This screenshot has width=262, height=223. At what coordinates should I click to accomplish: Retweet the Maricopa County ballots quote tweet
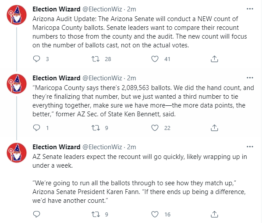(x=96, y=128)
